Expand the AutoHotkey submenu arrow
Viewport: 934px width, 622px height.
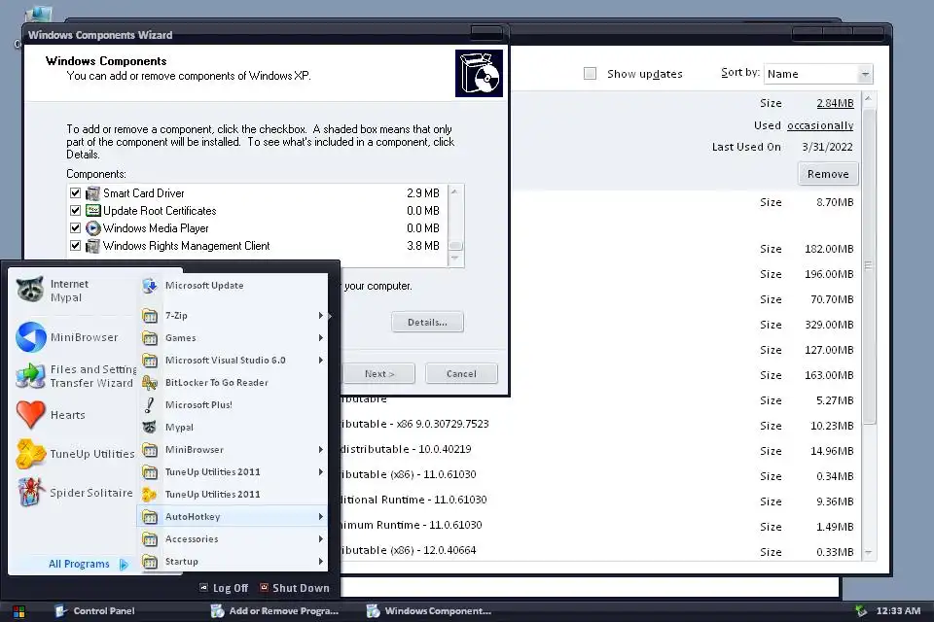(x=320, y=517)
